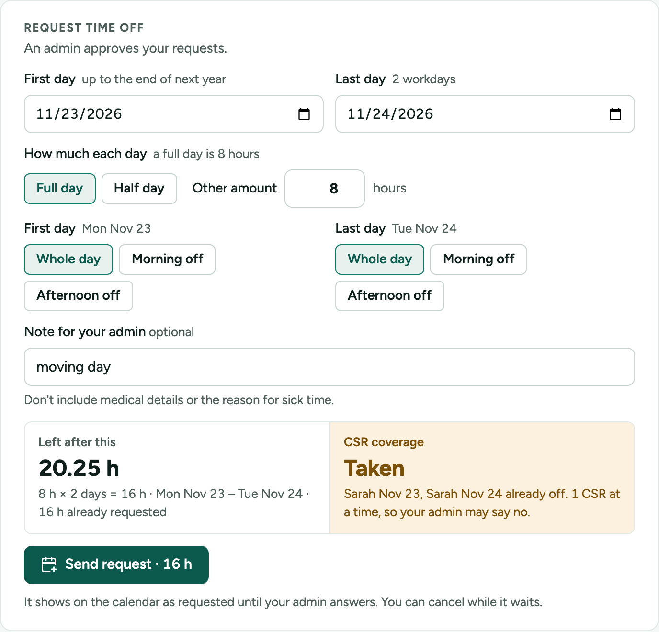Choose Whole day for Mon Nov 23

pos(68,260)
